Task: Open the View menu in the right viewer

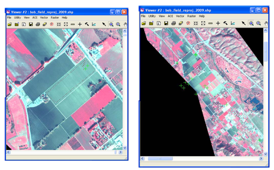Action: pos(162,16)
